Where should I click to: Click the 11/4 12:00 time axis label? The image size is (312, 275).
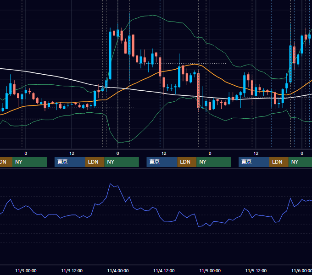coord(164,270)
